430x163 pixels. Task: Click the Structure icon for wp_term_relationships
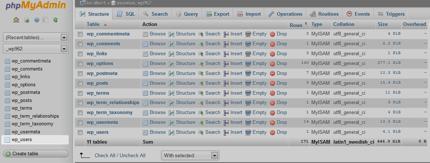coord(171,103)
